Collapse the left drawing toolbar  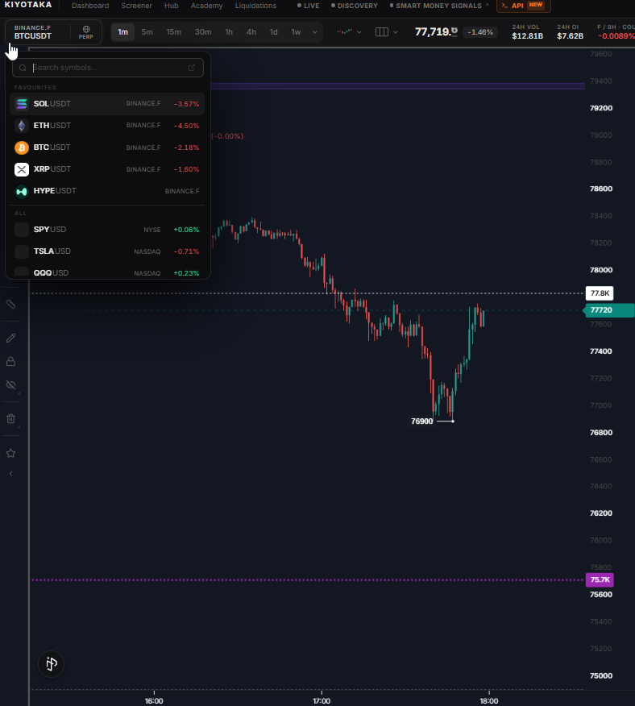[10, 474]
